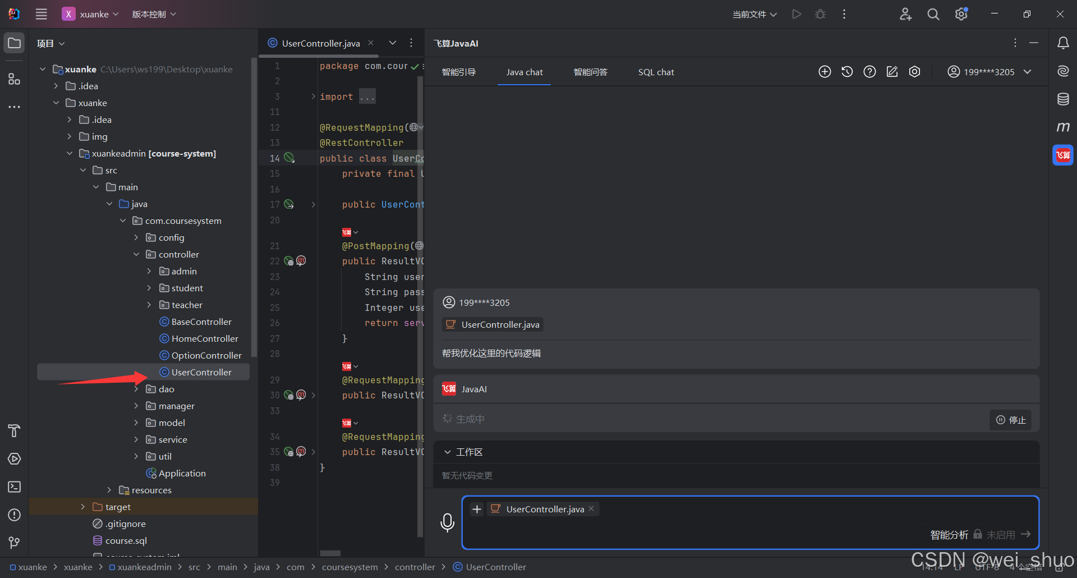
Task: Run the current file
Action: pyautogui.click(x=797, y=14)
